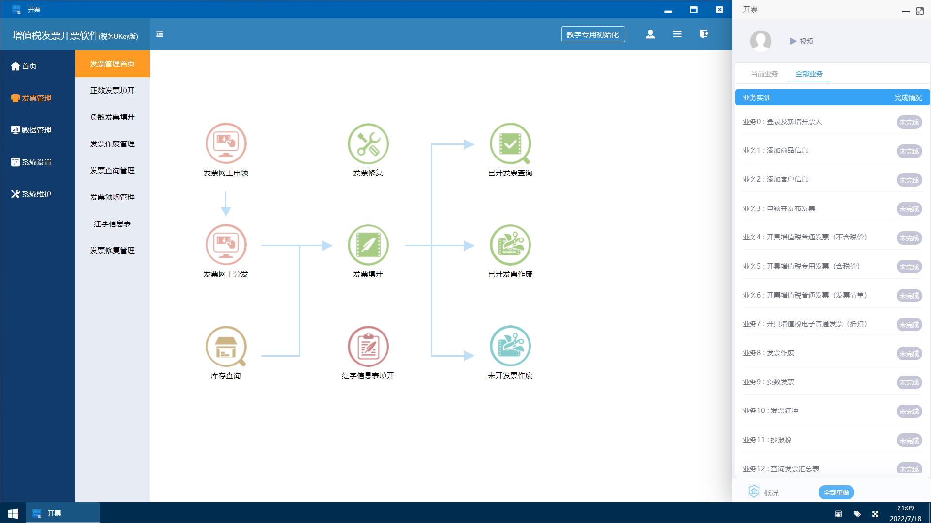Open 发票修复 wrench icon
Image resolution: width=931 pixels, height=523 pixels.
(368, 143)
